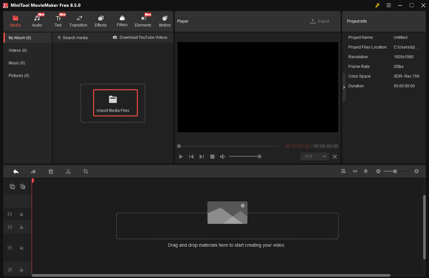
Task: Select the Split scissors tool
Action: click(x=68, y=171)
